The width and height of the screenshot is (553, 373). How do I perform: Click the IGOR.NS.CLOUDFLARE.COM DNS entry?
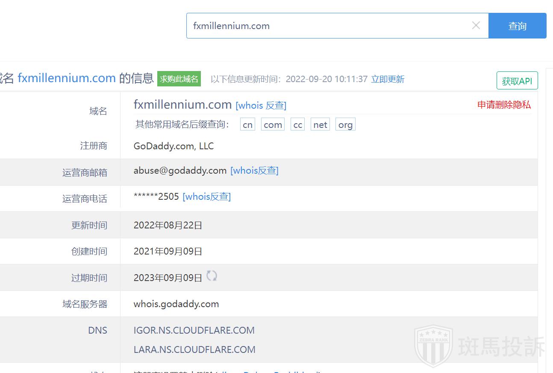(x=194, y=330)
